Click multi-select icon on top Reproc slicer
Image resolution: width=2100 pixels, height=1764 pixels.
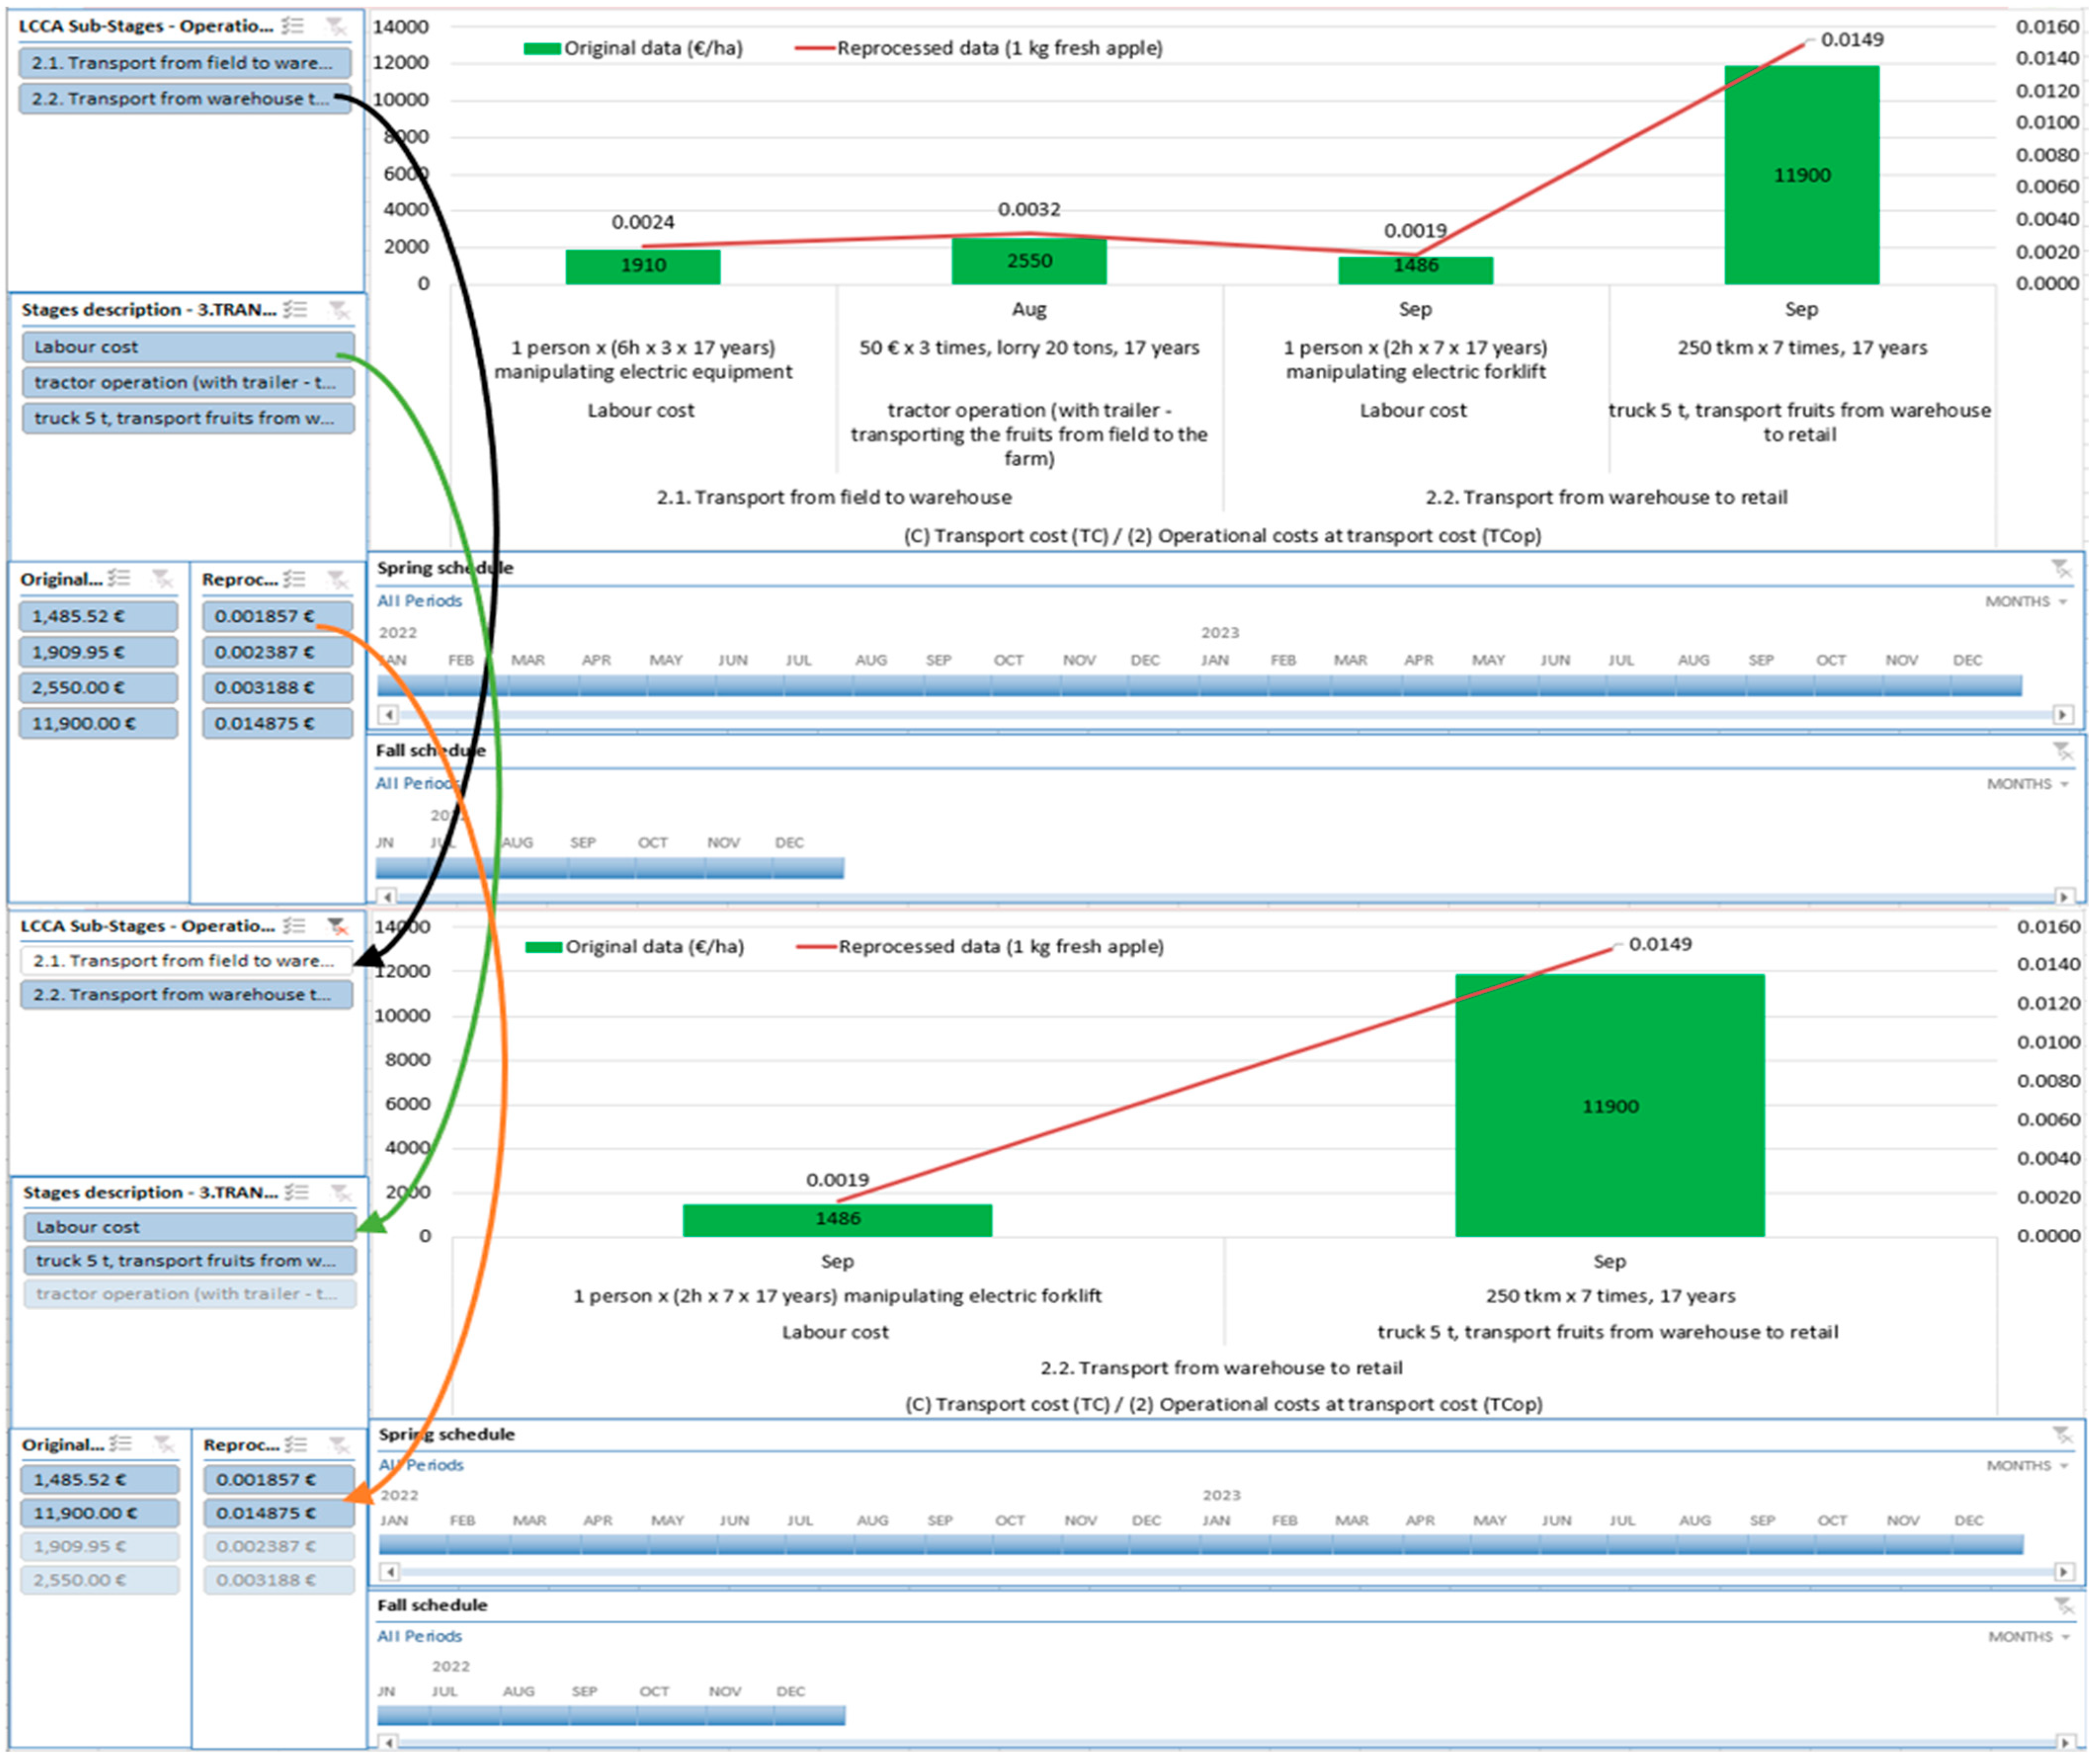tap(294, 579)
